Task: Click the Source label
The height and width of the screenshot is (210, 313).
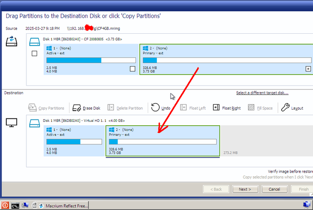Action: tap(11, 28)
